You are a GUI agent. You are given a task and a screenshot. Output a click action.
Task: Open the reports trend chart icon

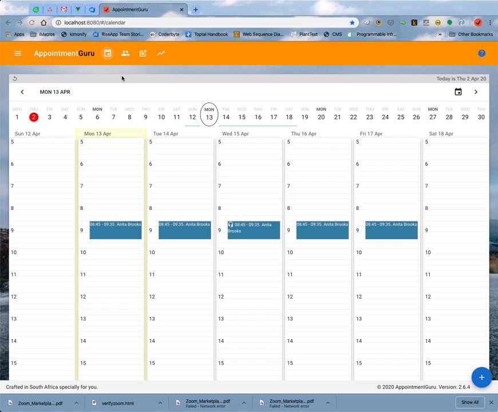[x=161, y=53]
